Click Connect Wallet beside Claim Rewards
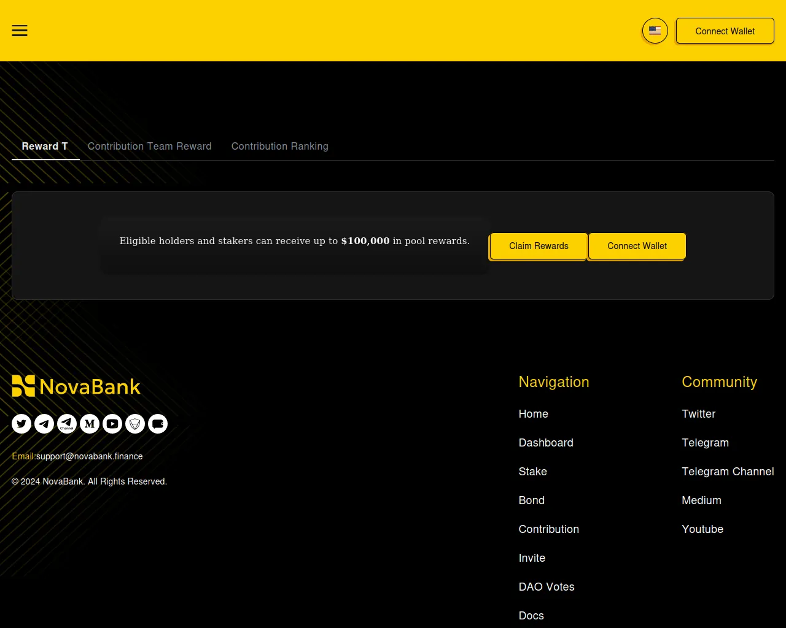The image size is (786, 628). point(637,246)
